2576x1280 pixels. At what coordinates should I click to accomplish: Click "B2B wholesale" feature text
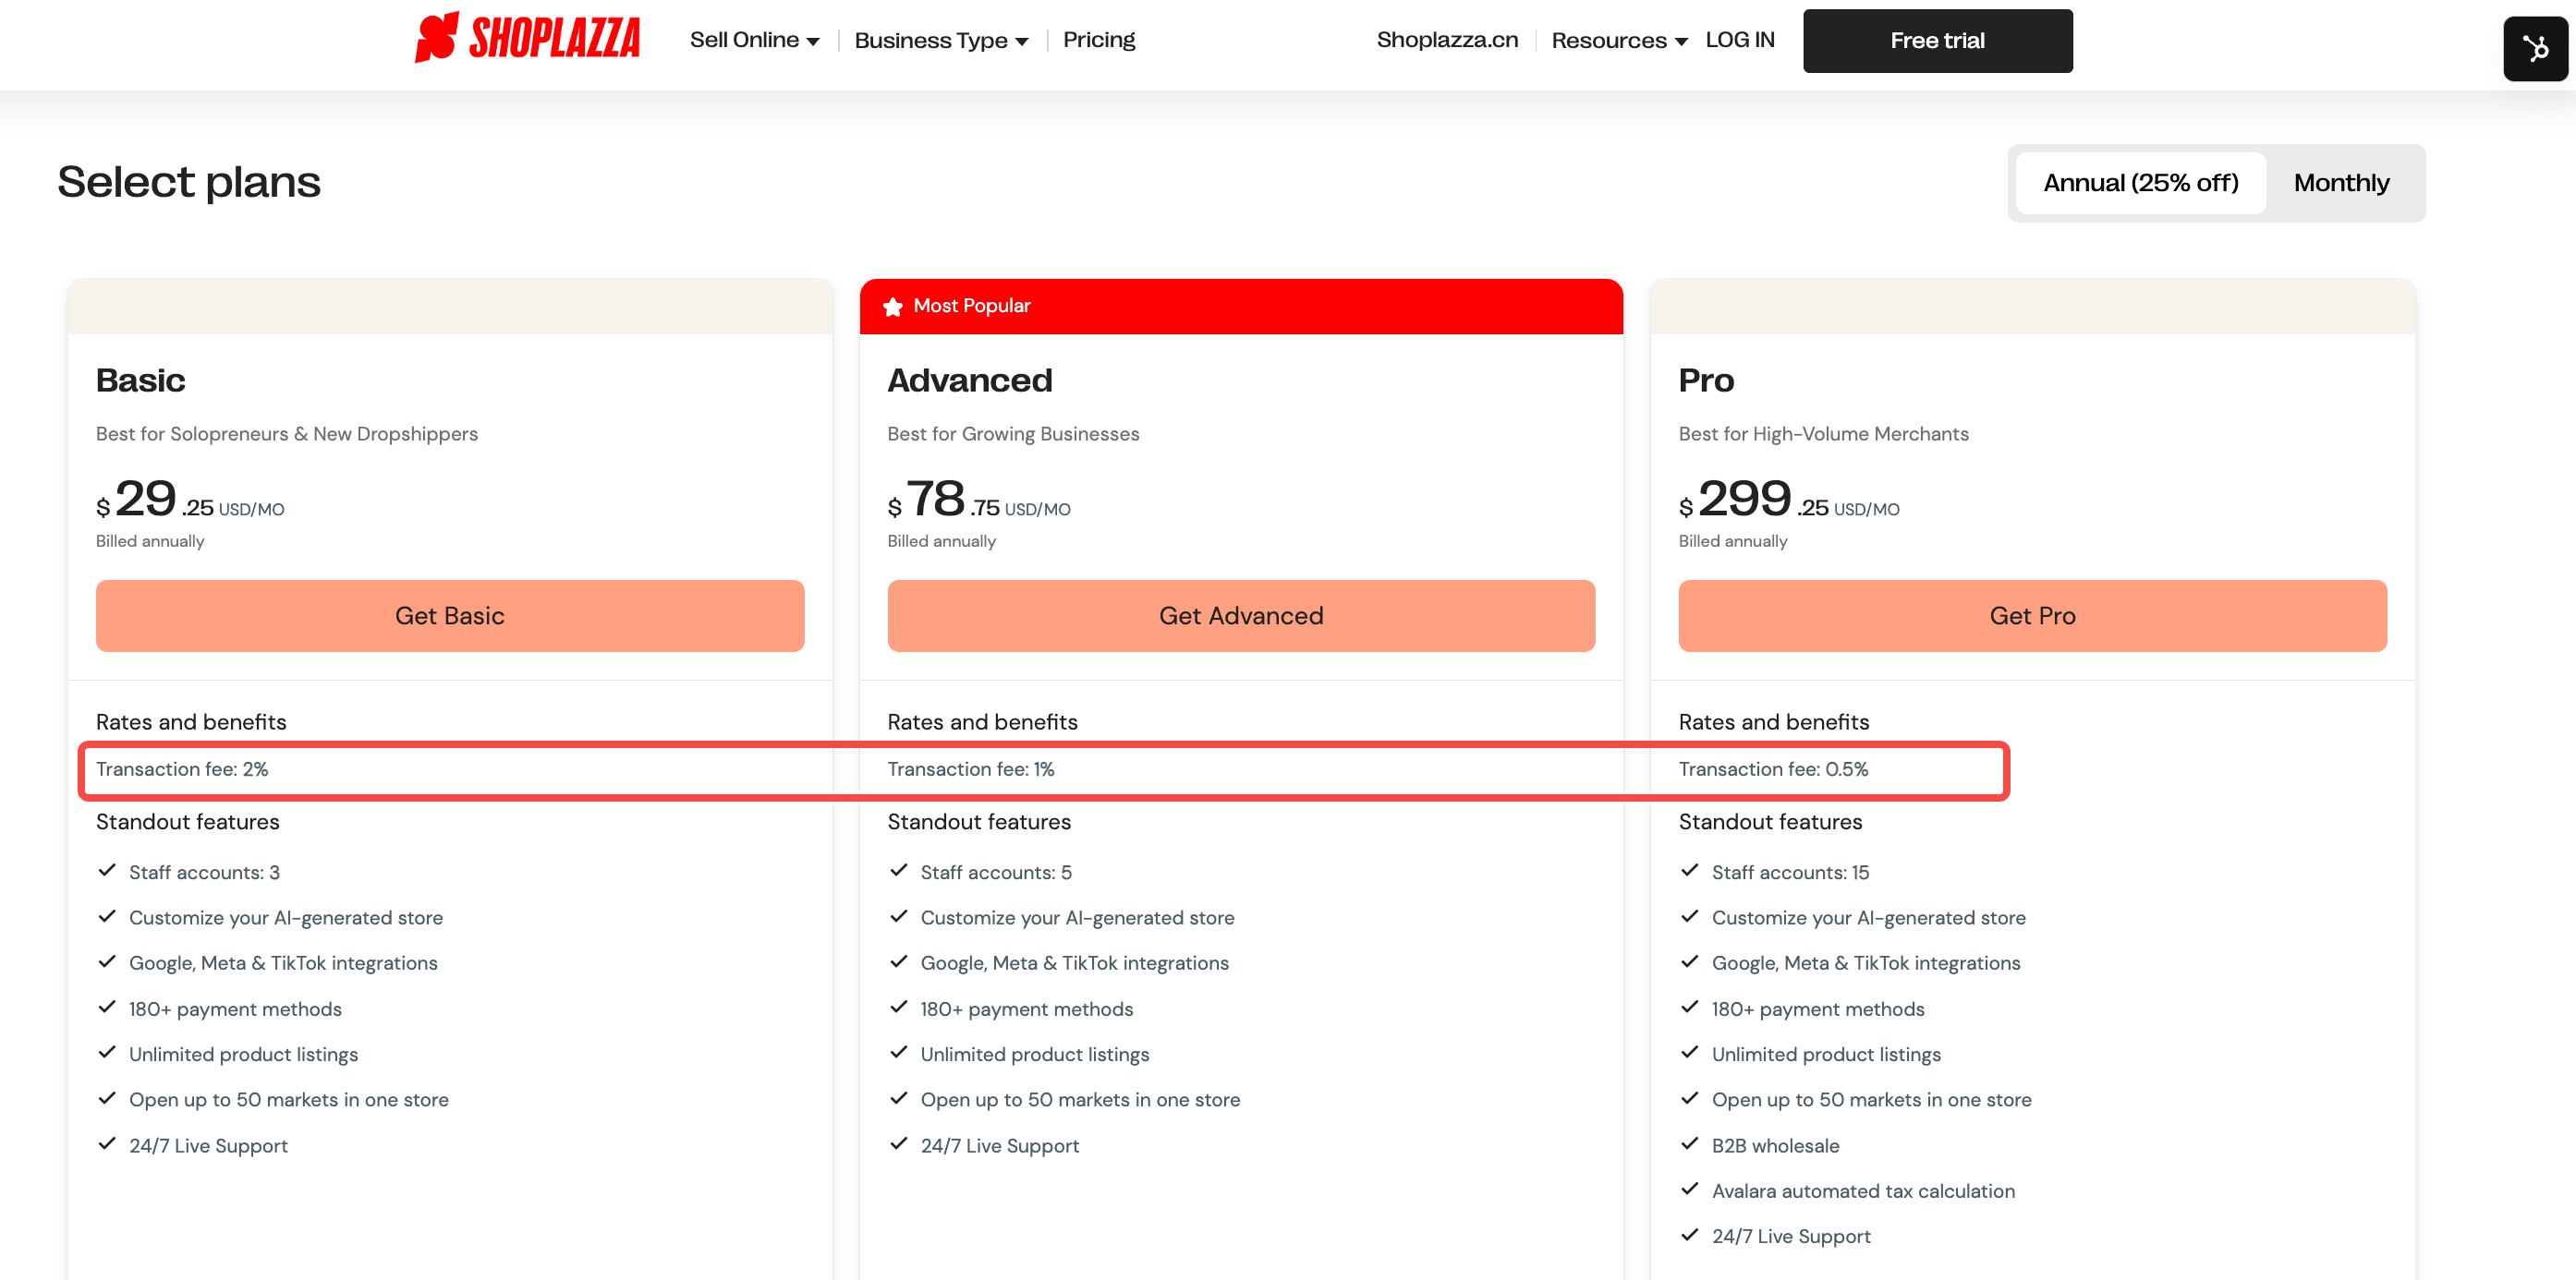(x=1775, y=1146)
